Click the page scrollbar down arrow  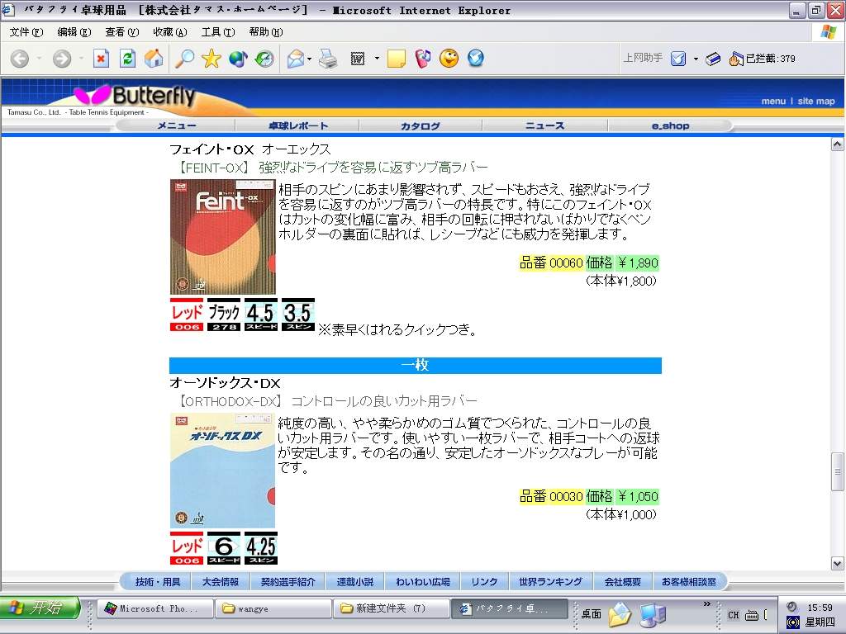pyautogui.click(x=837, y=564)
